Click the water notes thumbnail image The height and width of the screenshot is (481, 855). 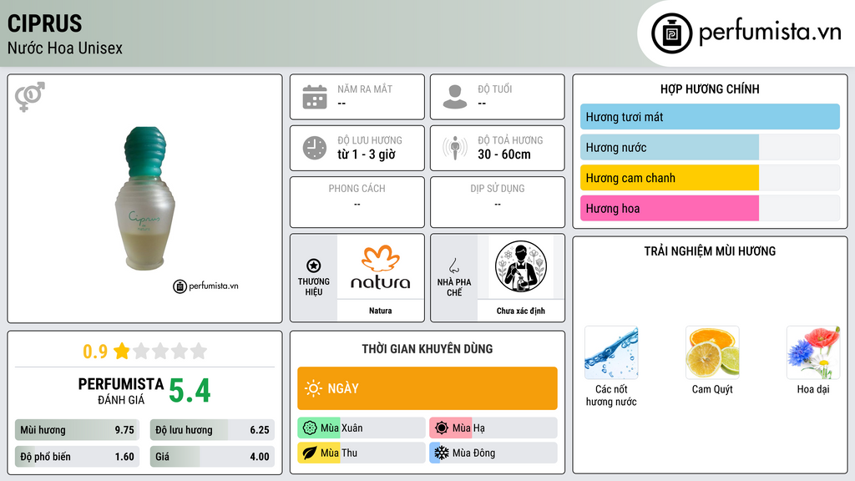coord(611,352)
